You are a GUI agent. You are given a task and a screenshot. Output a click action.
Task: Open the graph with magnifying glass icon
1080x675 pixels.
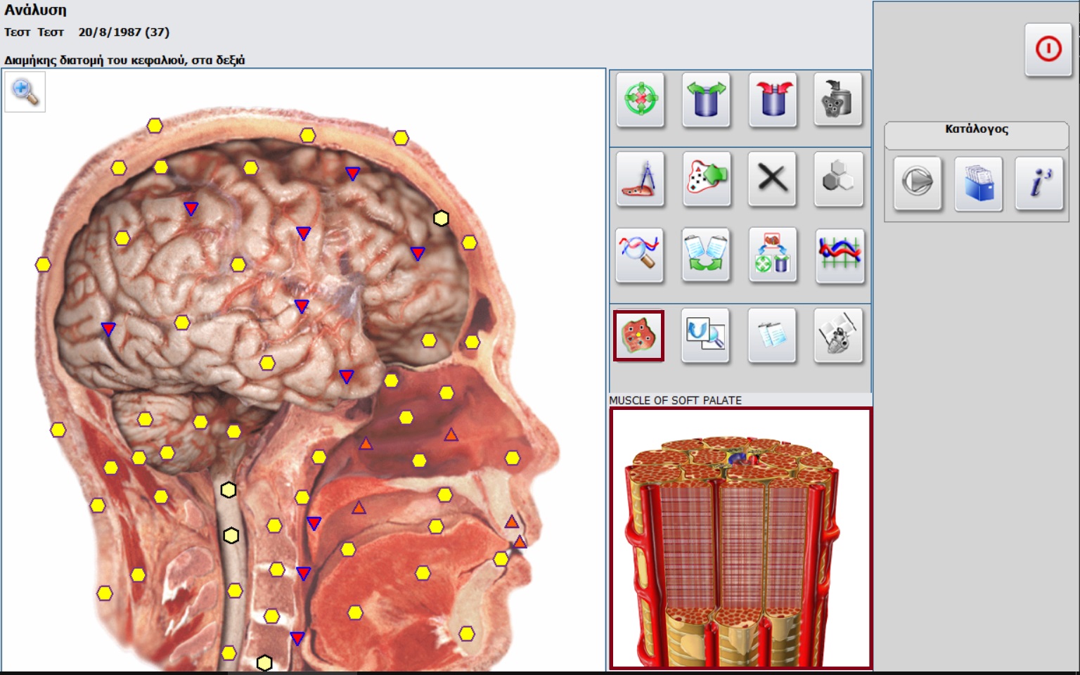pos(639,255)
